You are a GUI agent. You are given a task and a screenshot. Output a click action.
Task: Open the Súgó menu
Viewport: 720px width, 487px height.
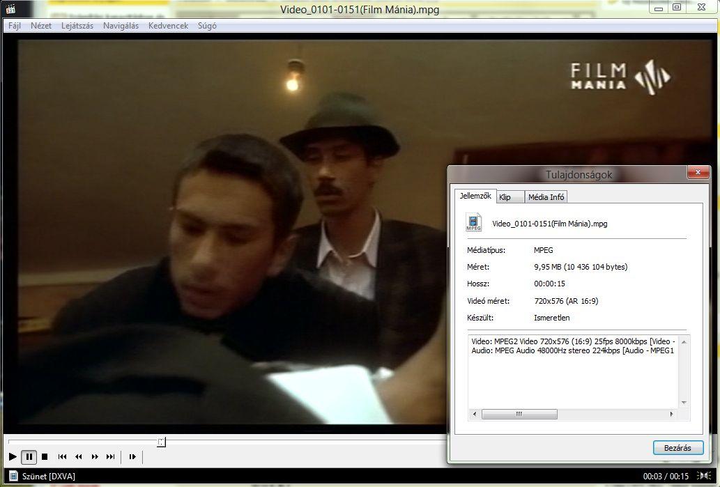tap(207, 26)
